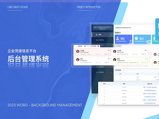
Task: Select 系统管理 in the sidebar menu
Action: point(102,72)
